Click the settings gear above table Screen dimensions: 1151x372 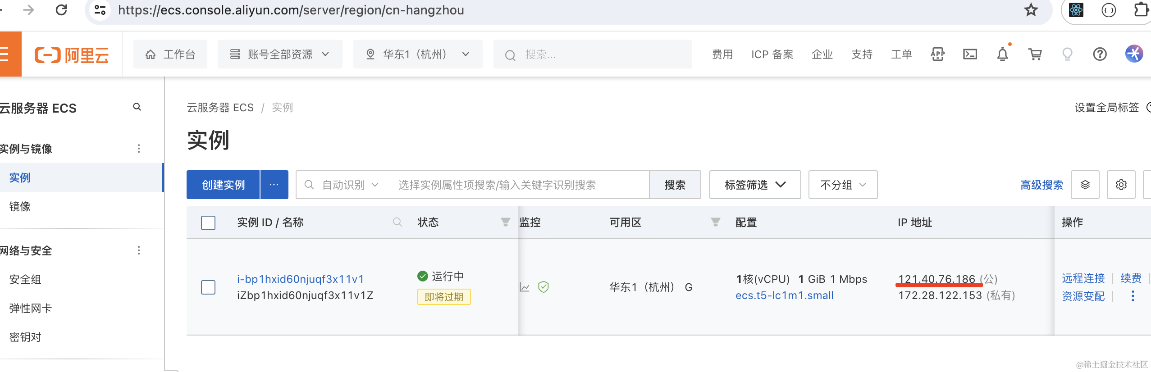[x=1121, y=185]
